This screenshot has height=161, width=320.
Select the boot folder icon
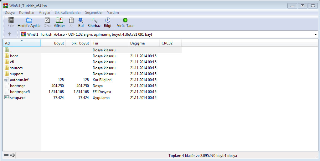click(7, 56)
